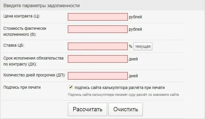Screen dimensions: 205x119
Task: Click the Очистить button
Action: click(x=125, y=109)
